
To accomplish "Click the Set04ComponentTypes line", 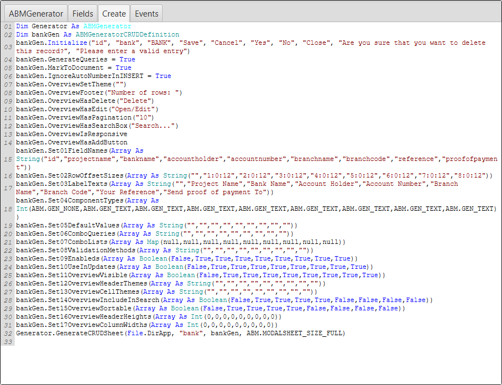I will click(256, 209).
